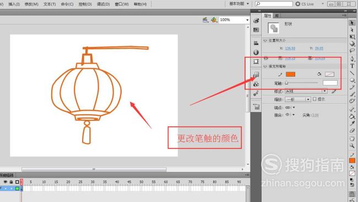The image size is (358, 202).
Task: Edit the Y position value
Action: [x=319, y=48]
